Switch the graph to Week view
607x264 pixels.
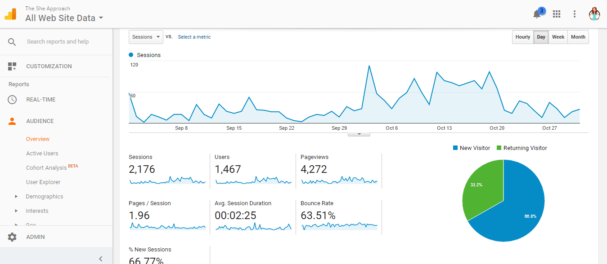[x=558, y=37]
